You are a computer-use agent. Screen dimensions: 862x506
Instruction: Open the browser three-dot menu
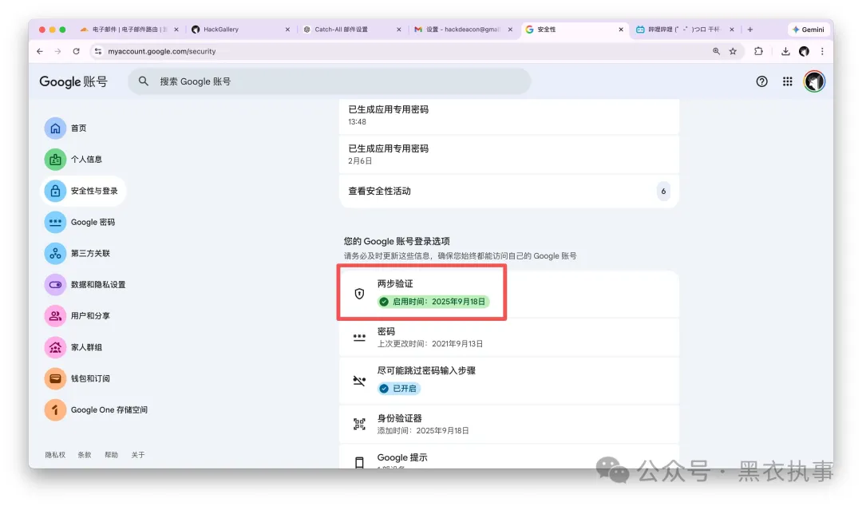click(x=822, y=51)
